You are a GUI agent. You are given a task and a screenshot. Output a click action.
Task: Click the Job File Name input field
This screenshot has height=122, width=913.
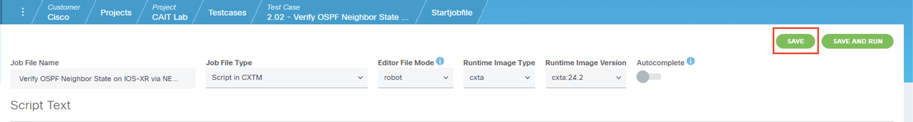(103, 79)
